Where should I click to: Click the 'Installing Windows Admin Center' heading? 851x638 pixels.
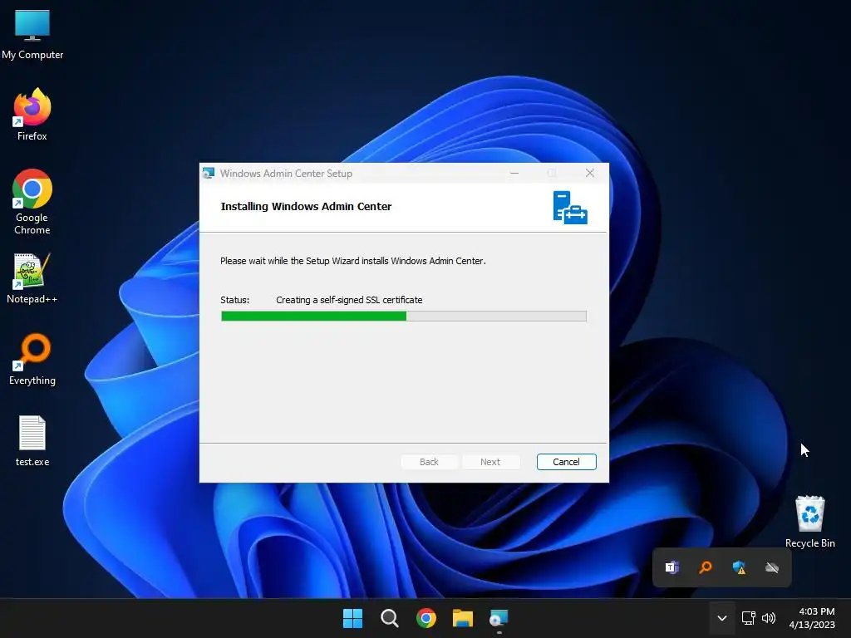tap(306, 206)
